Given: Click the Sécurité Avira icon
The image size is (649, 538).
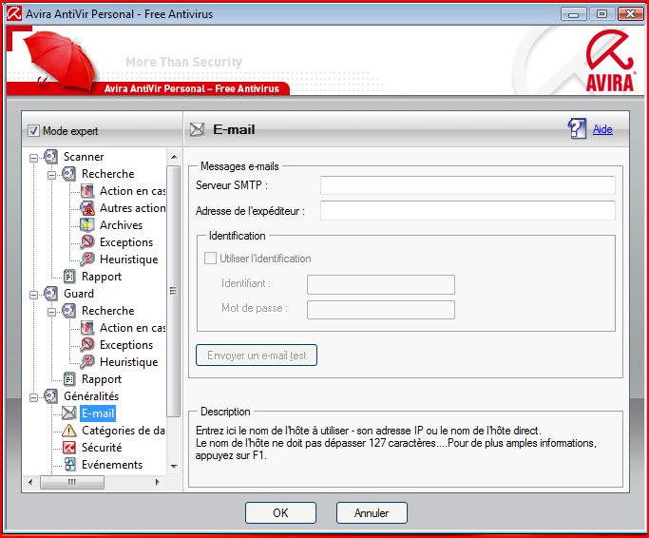Looking at the screenshot, I should point(69,448).
